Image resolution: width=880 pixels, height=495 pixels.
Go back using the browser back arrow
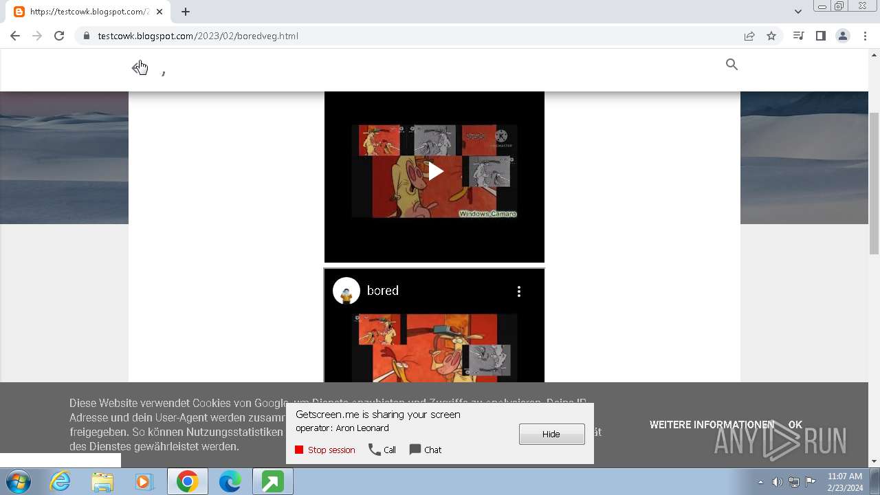pyautogui.click(x=15, y=36)
